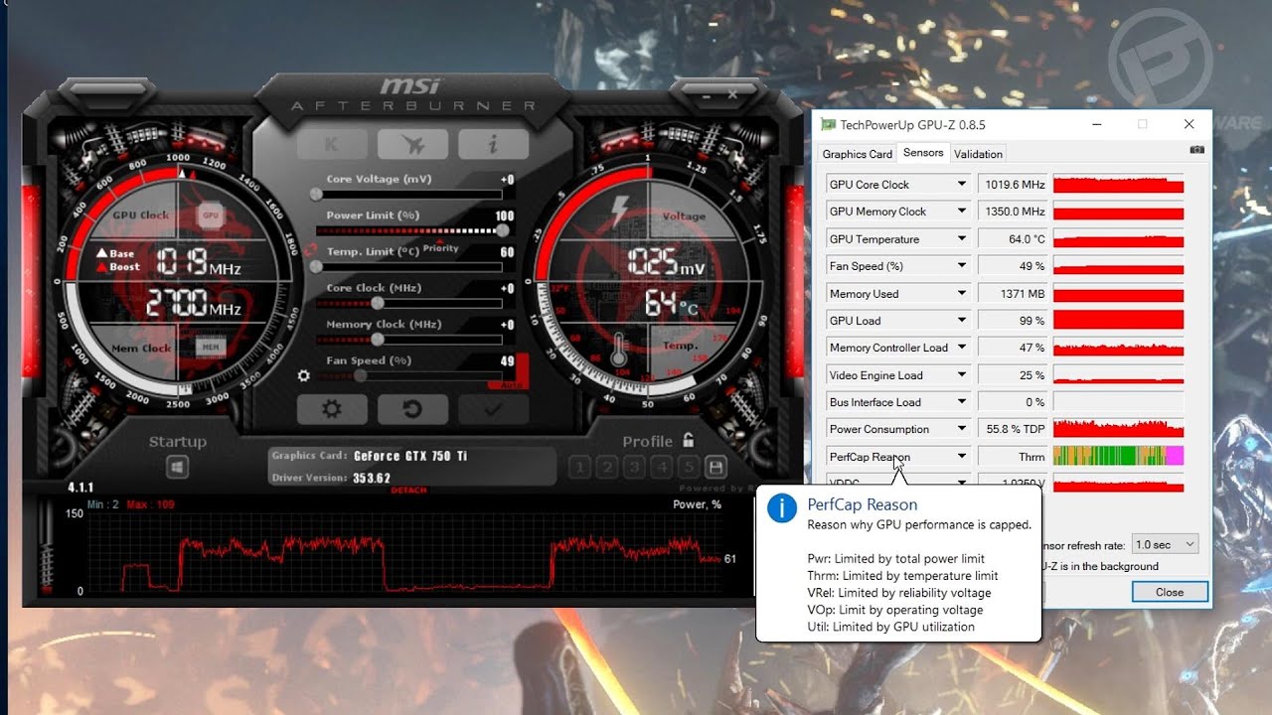The height and width of the screenshot is (715, 1272).
Task: Expand the Memory Controller Load dropdown
Action: pos(961,348)
